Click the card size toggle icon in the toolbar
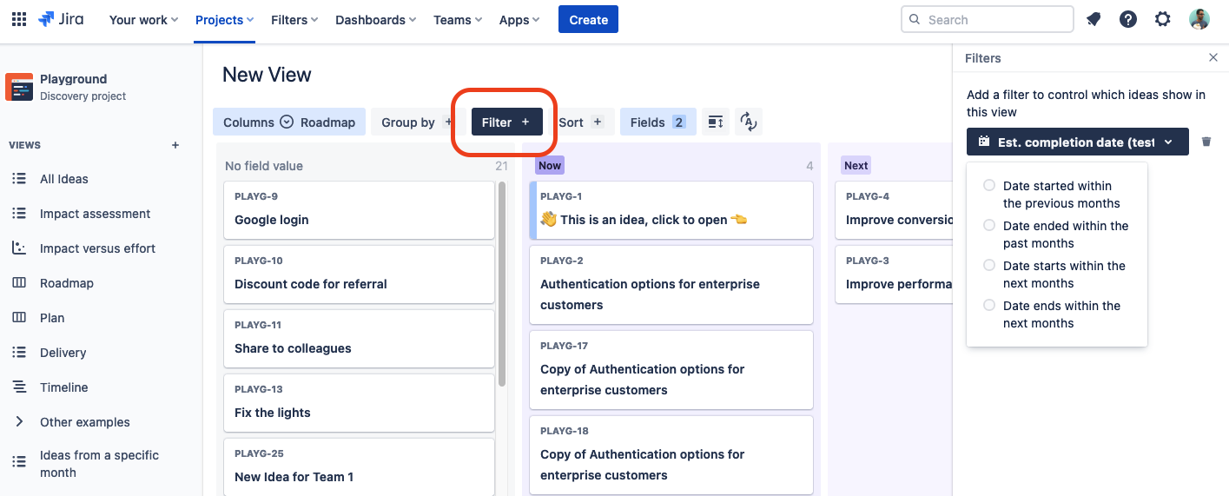 [716, 122]
